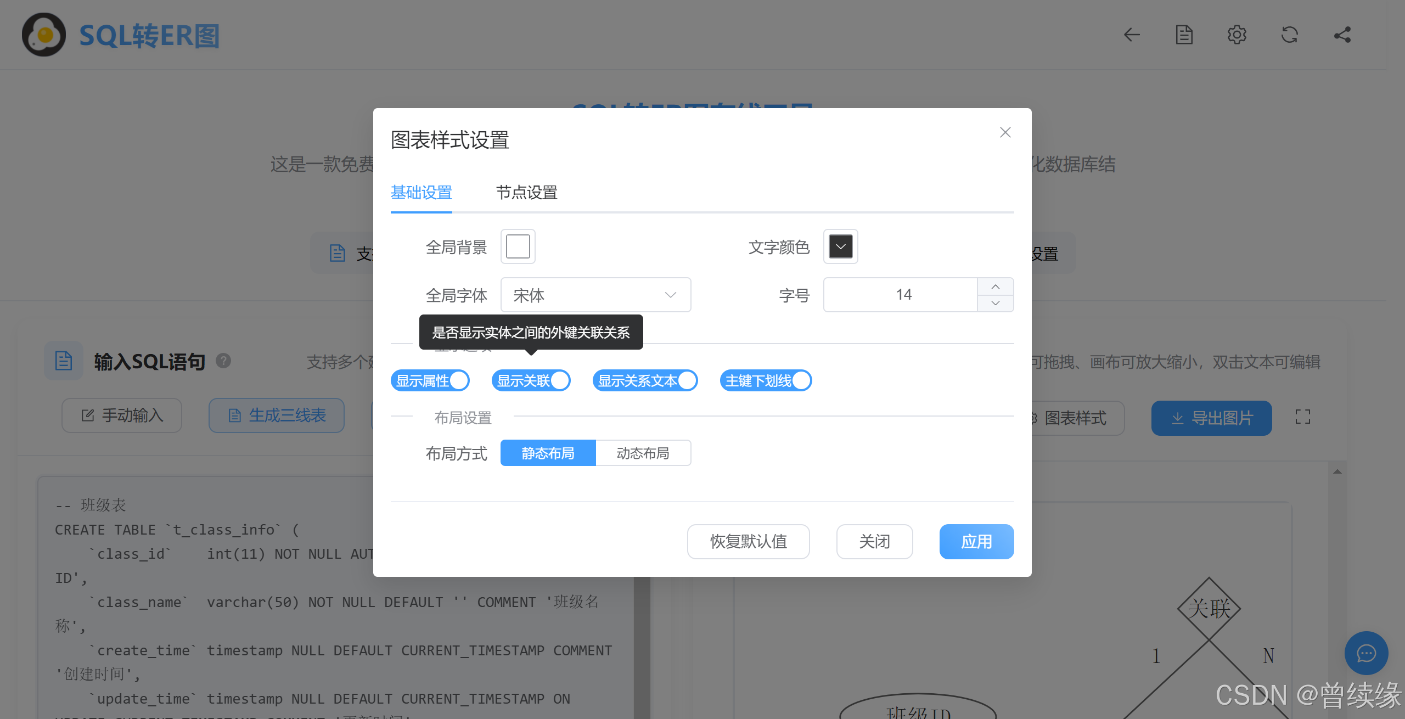
Task: Open the document icon in header
Action: pos(1184,35)
